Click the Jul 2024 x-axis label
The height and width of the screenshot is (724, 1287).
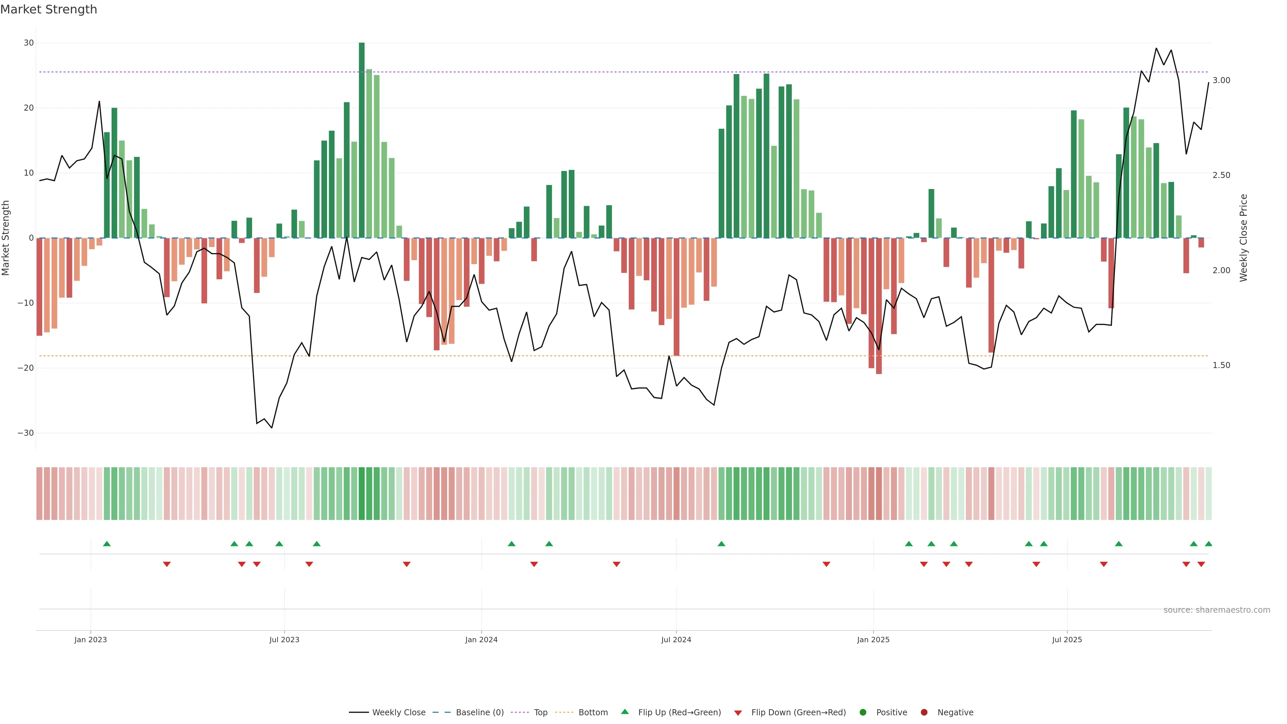[x=676, y=640]
